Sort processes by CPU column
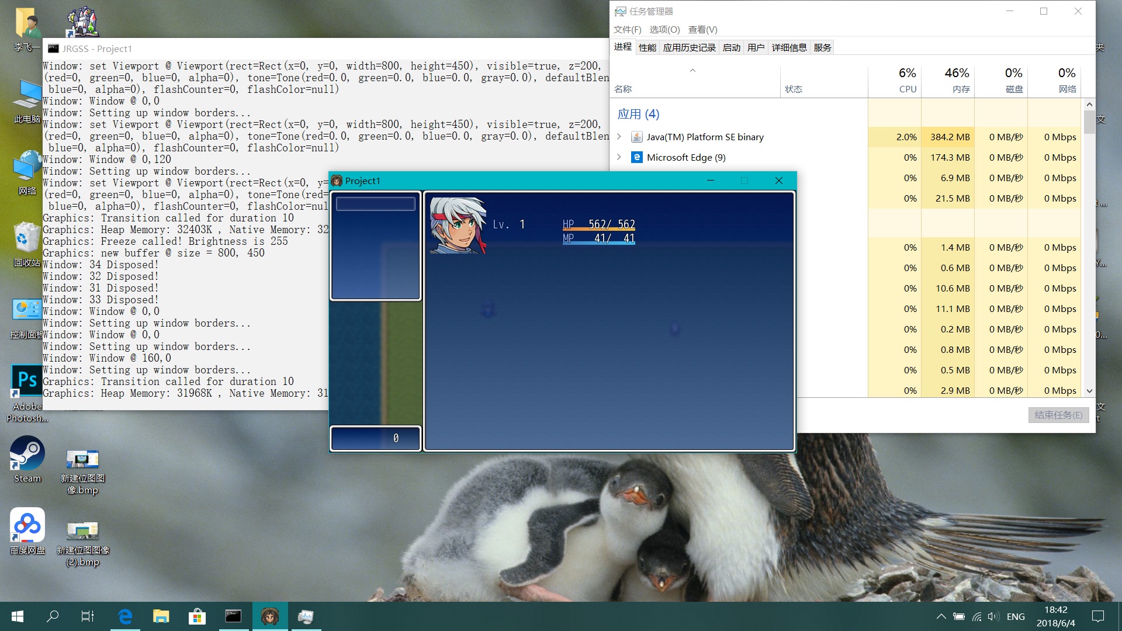The width and height of the screenshot is (1122, 631). pyautogui.click(x=895, y=81)
